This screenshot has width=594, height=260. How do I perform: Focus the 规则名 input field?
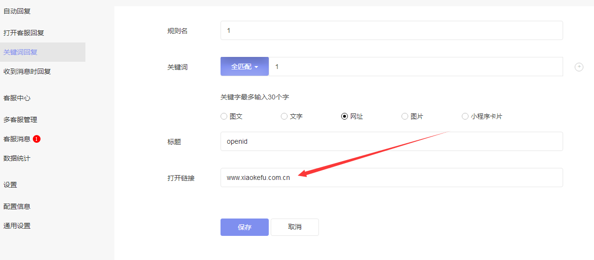pyautogui.click(x=392, y=30)
